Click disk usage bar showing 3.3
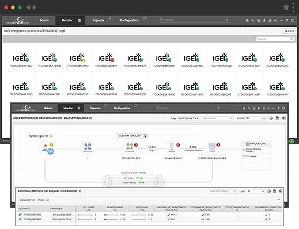The width and height of the screenshot is (299, 229). click(139, 219)
